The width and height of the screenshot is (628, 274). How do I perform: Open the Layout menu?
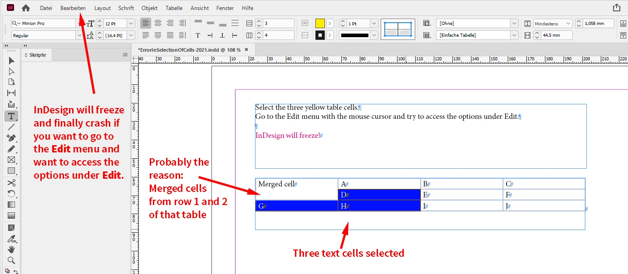pyautogui.click(x=103, y=8)
